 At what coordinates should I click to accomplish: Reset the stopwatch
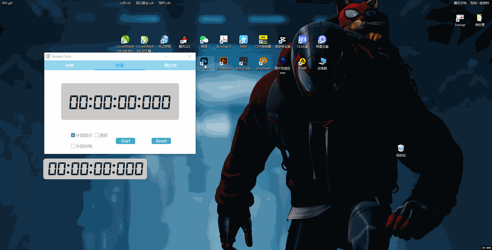pyautogui.click(x=161, y=141)
